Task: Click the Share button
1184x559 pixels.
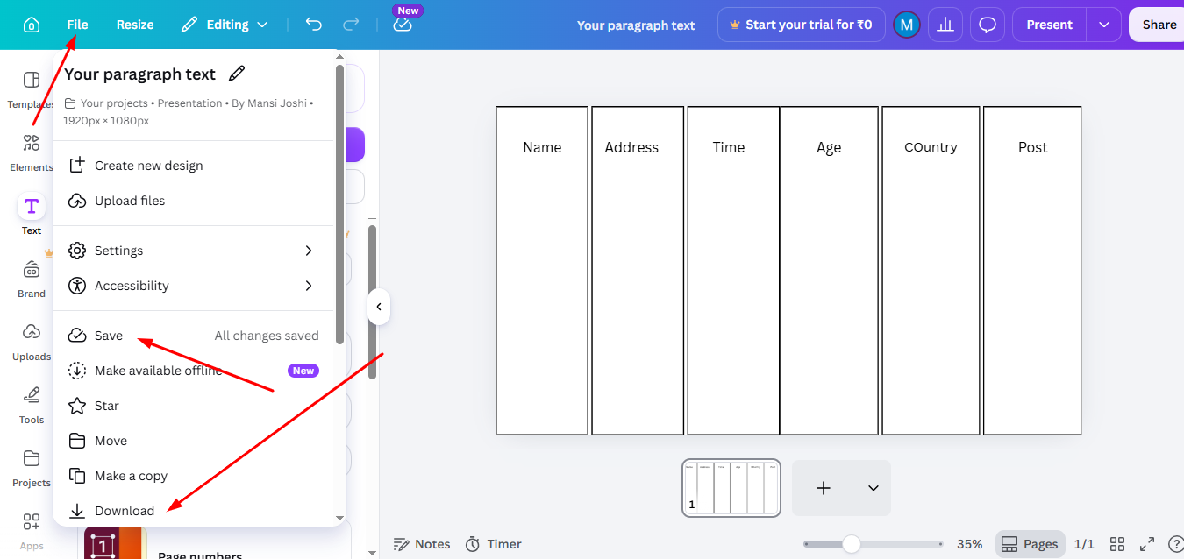Action: (x=1158, y=25)
